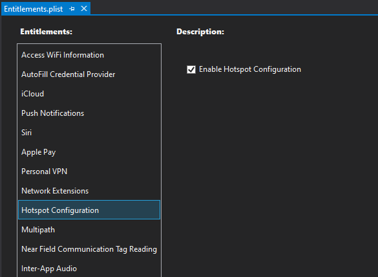Select the Siri entitlement
The height and width of the screenshot is (277, 378).
pyautogui.click(x=89, y=132)
